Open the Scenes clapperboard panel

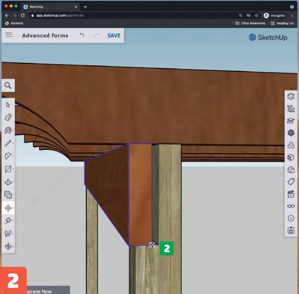point(291,194)
